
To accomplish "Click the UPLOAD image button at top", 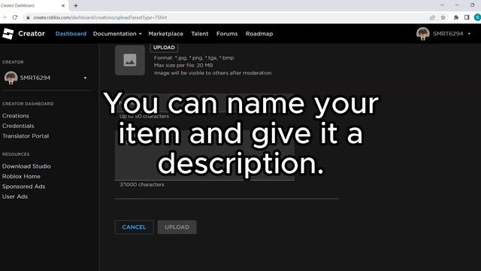I will coord(164,47).
